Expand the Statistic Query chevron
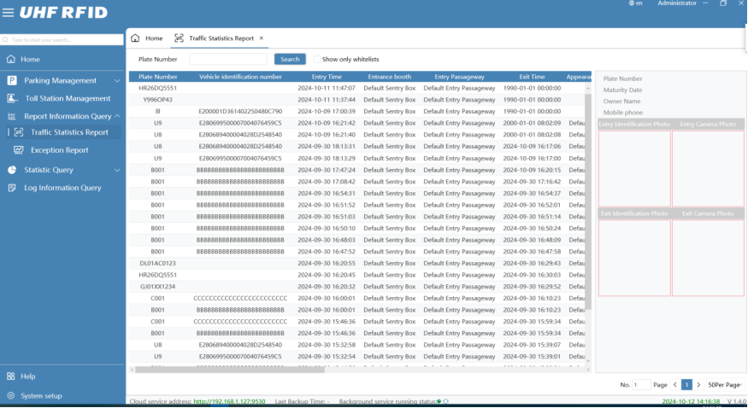Screen dimensions: 748x408 pyautogui.click(x=117, y=170)
